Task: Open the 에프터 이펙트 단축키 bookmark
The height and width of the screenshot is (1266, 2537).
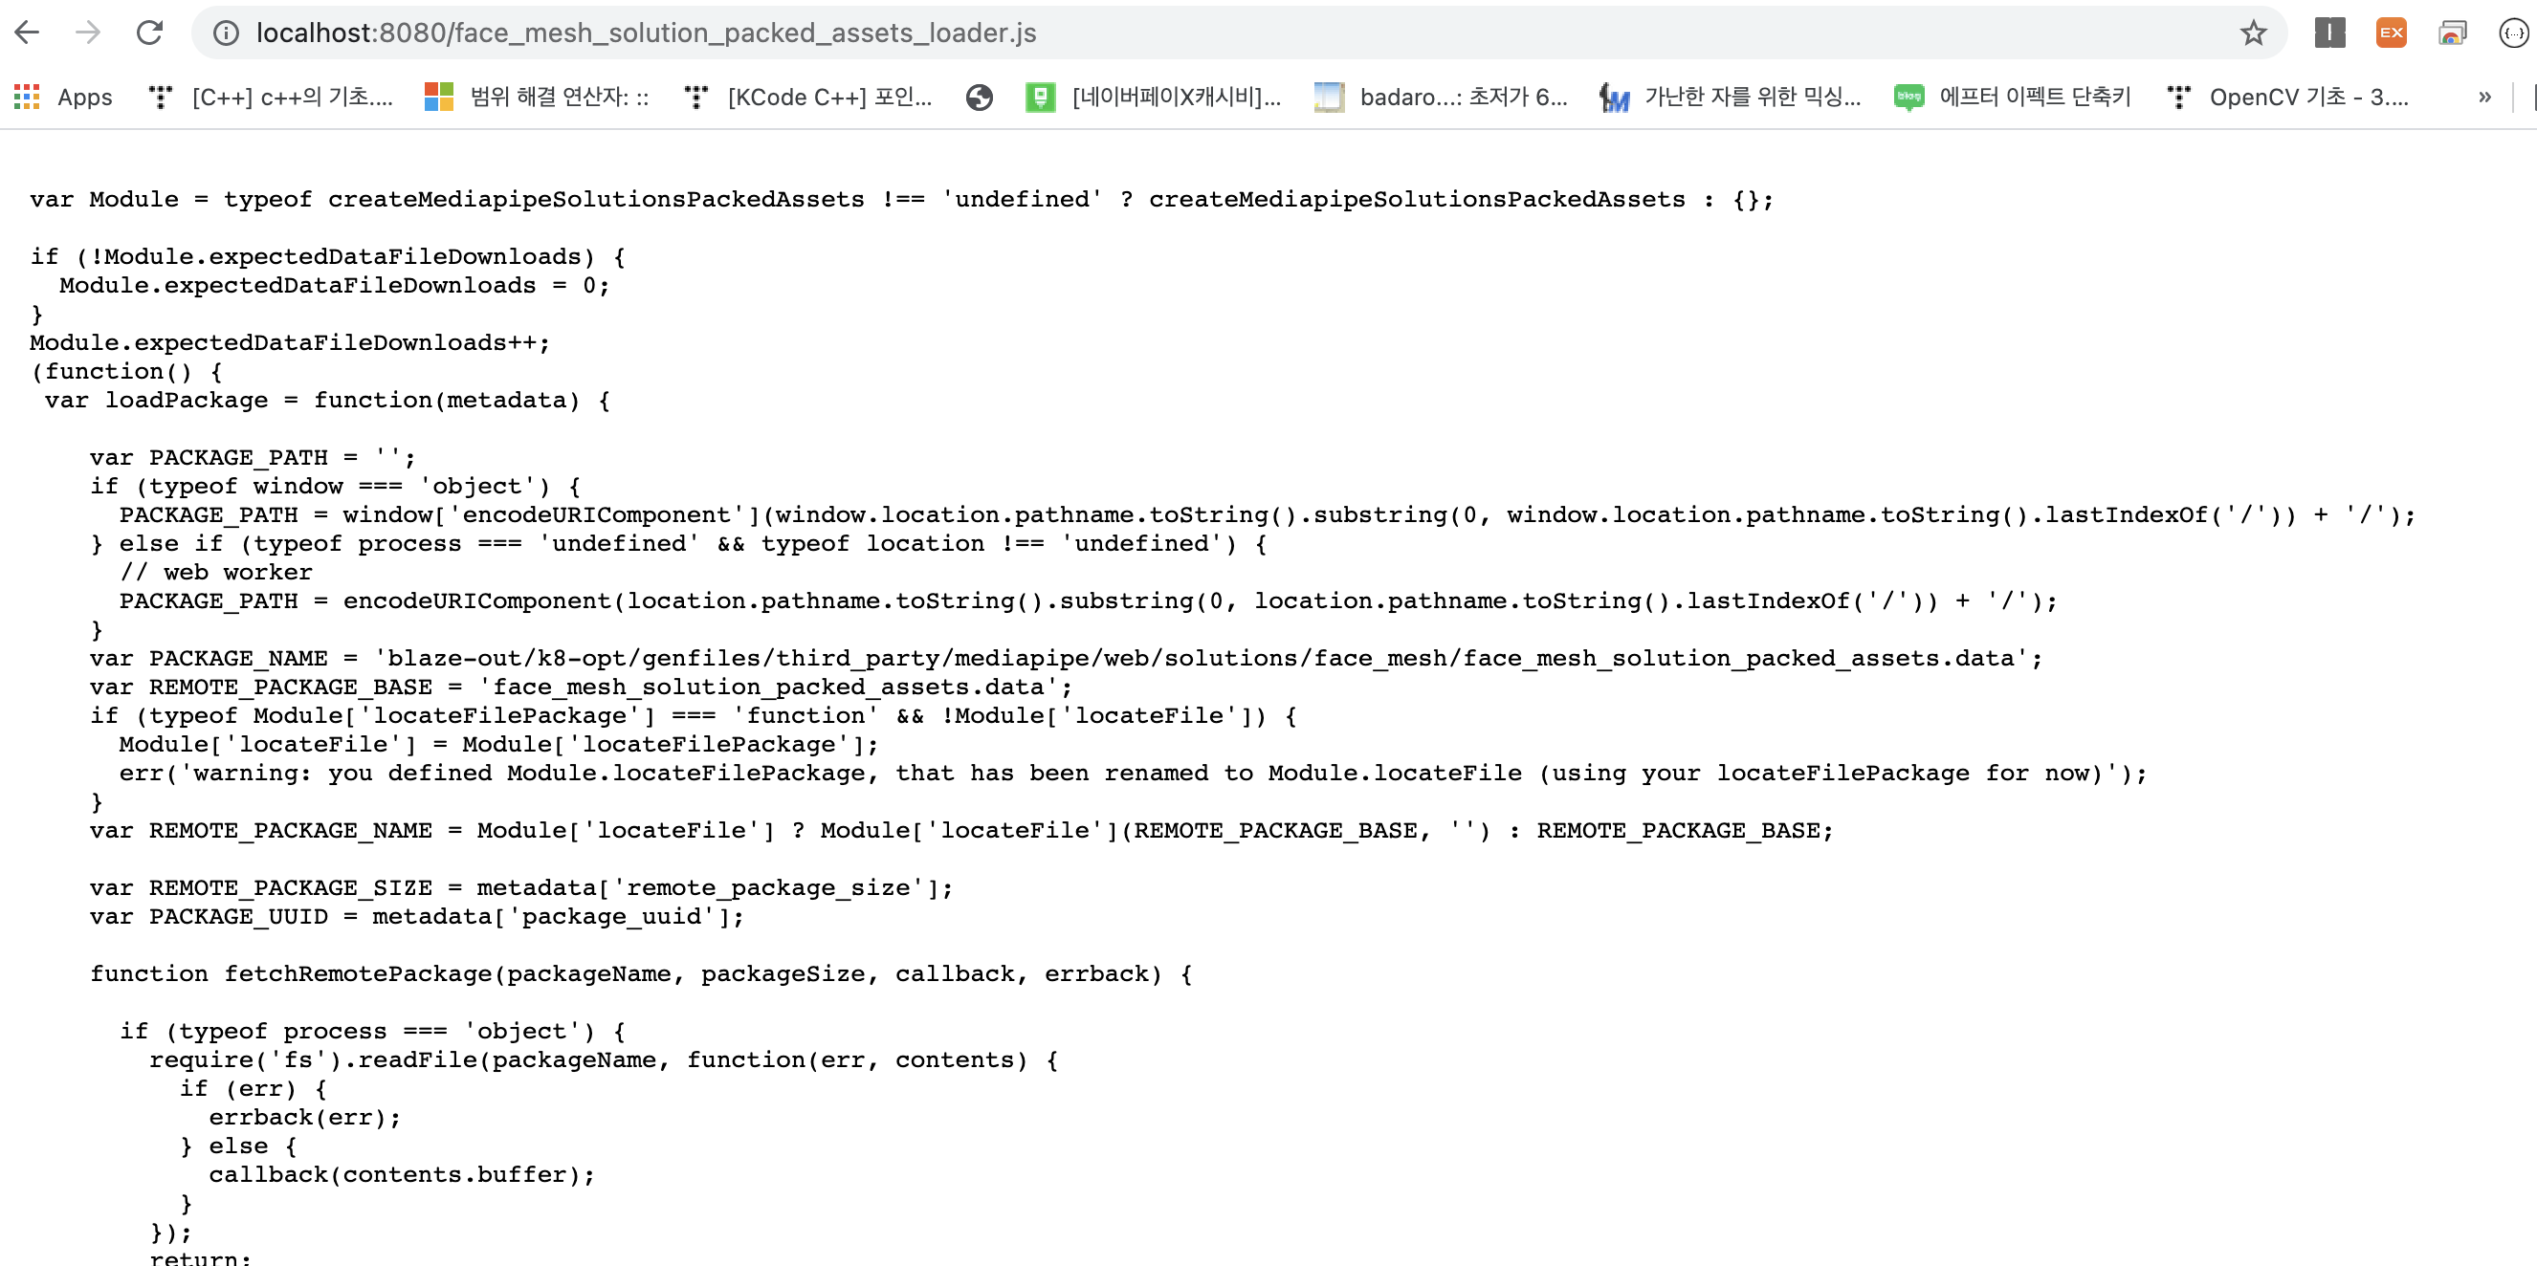Action: pos(2012,97)
